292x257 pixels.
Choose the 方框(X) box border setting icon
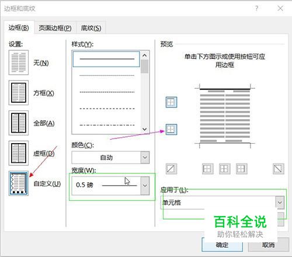click(19, 93)
